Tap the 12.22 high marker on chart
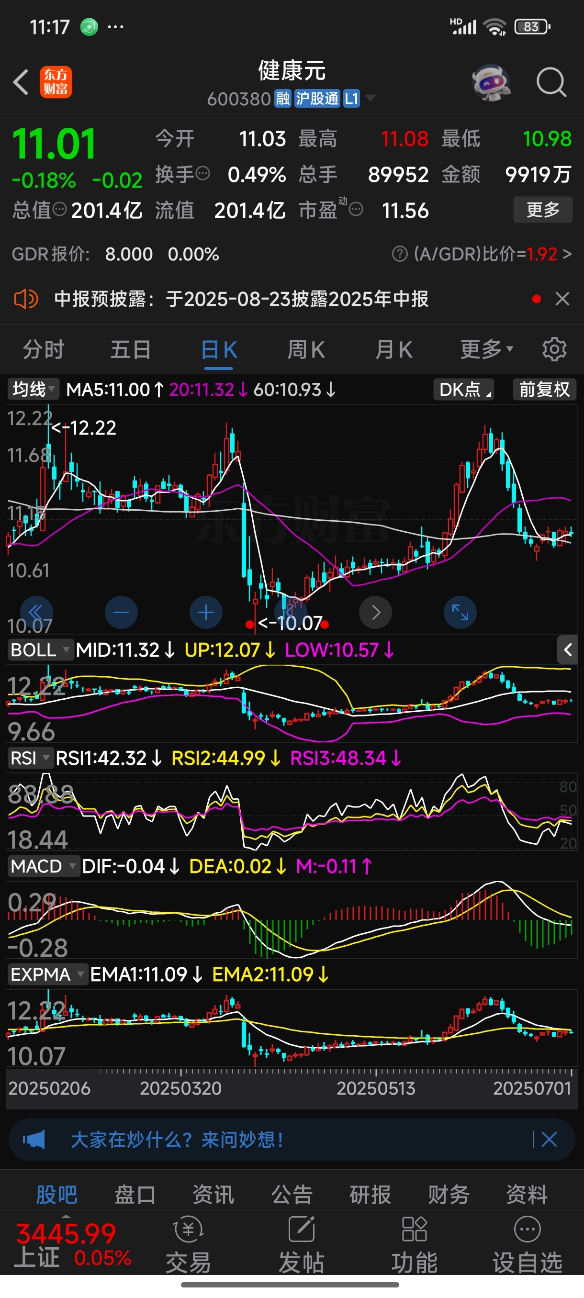 pyautogui.click(x=84, y=428)
